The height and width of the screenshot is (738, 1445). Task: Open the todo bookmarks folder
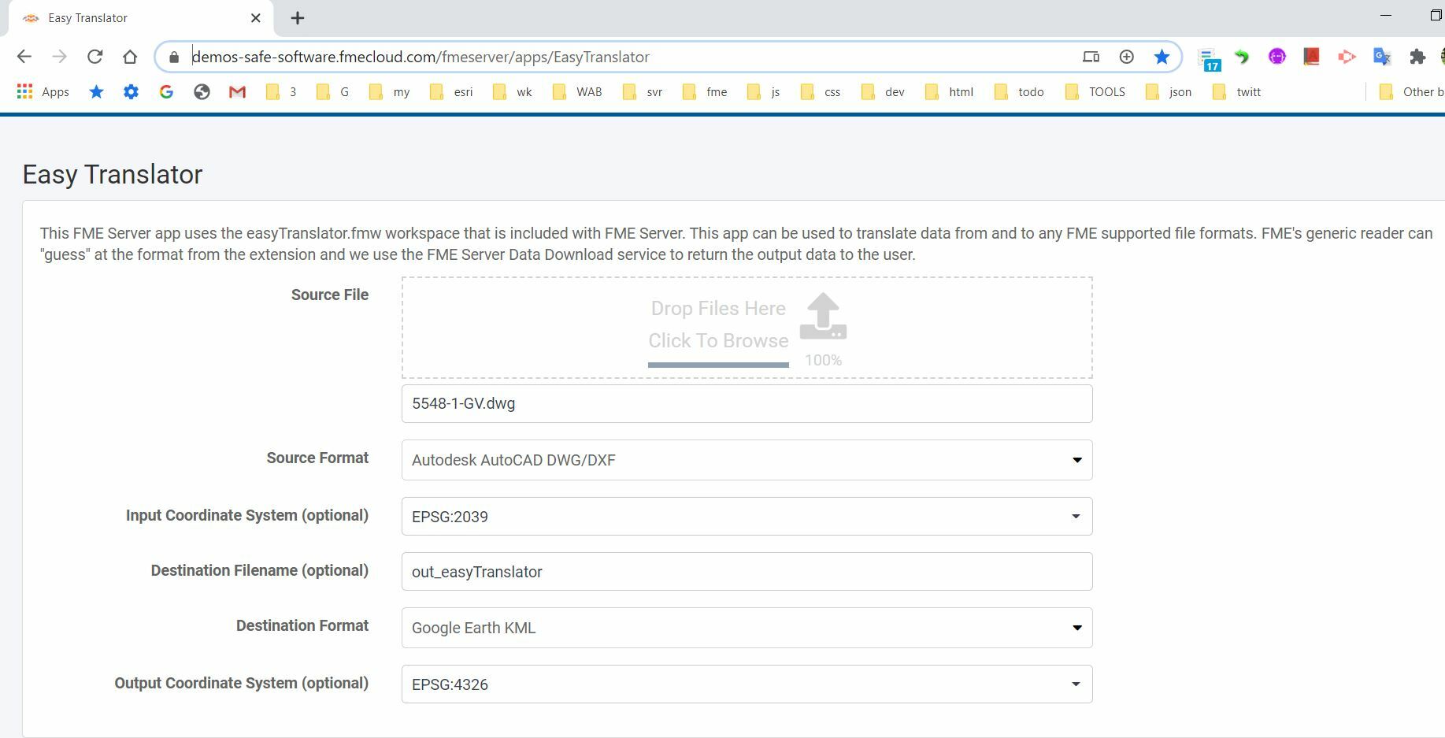tap(1019, 92)
